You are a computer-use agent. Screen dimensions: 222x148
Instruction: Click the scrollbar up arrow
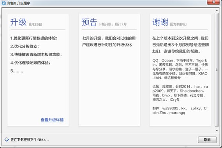point(217,10)
